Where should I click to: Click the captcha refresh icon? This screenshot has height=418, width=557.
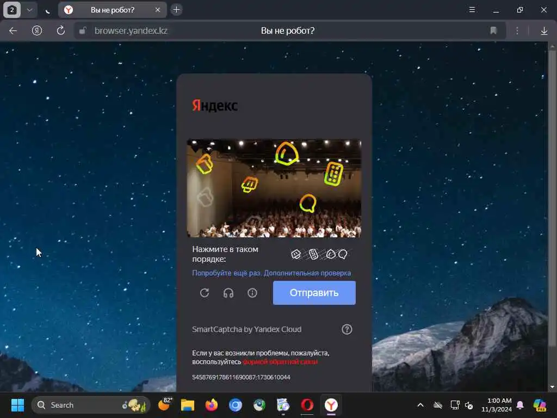pos(205,293)
